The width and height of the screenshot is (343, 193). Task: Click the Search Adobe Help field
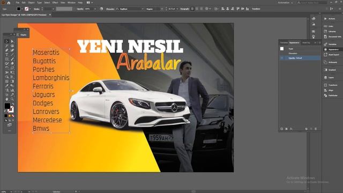(312, 3)
